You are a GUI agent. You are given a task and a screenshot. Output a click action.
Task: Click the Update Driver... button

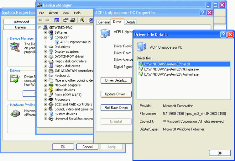(x=116, y=94)
